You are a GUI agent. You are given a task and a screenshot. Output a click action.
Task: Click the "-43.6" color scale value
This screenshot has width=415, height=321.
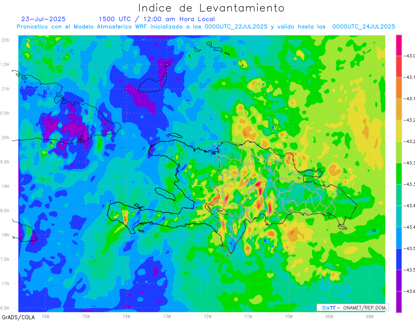click(x=409, y=292)
